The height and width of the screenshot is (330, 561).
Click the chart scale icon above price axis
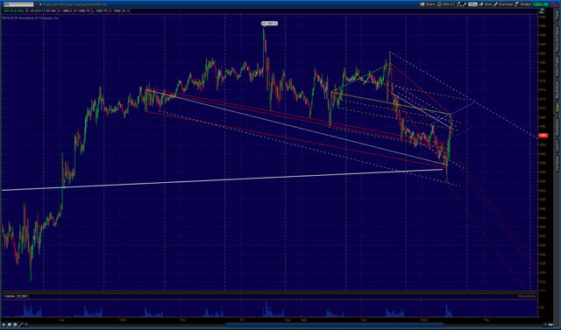pyautogui.click(x=542, y=11)
